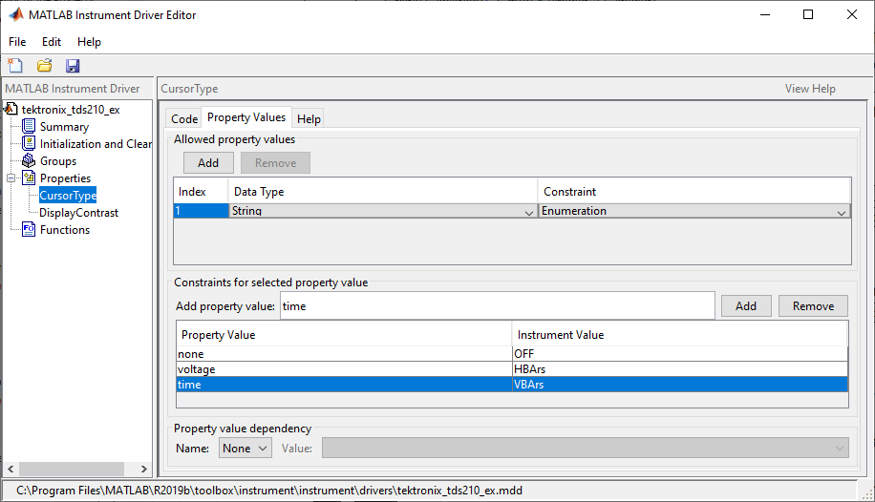The width and height of the screenshot is (875, 502).
Task: Click the Constraint column header
Action: coord(694,191)
